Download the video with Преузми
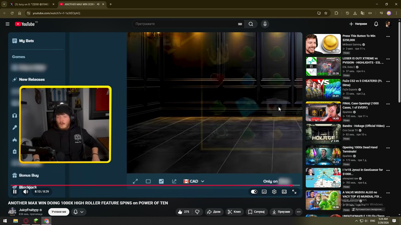 [x=281, y=212]
